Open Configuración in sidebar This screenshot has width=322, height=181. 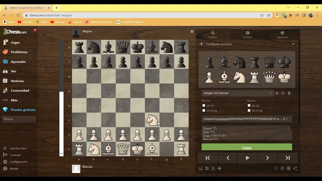19,162
